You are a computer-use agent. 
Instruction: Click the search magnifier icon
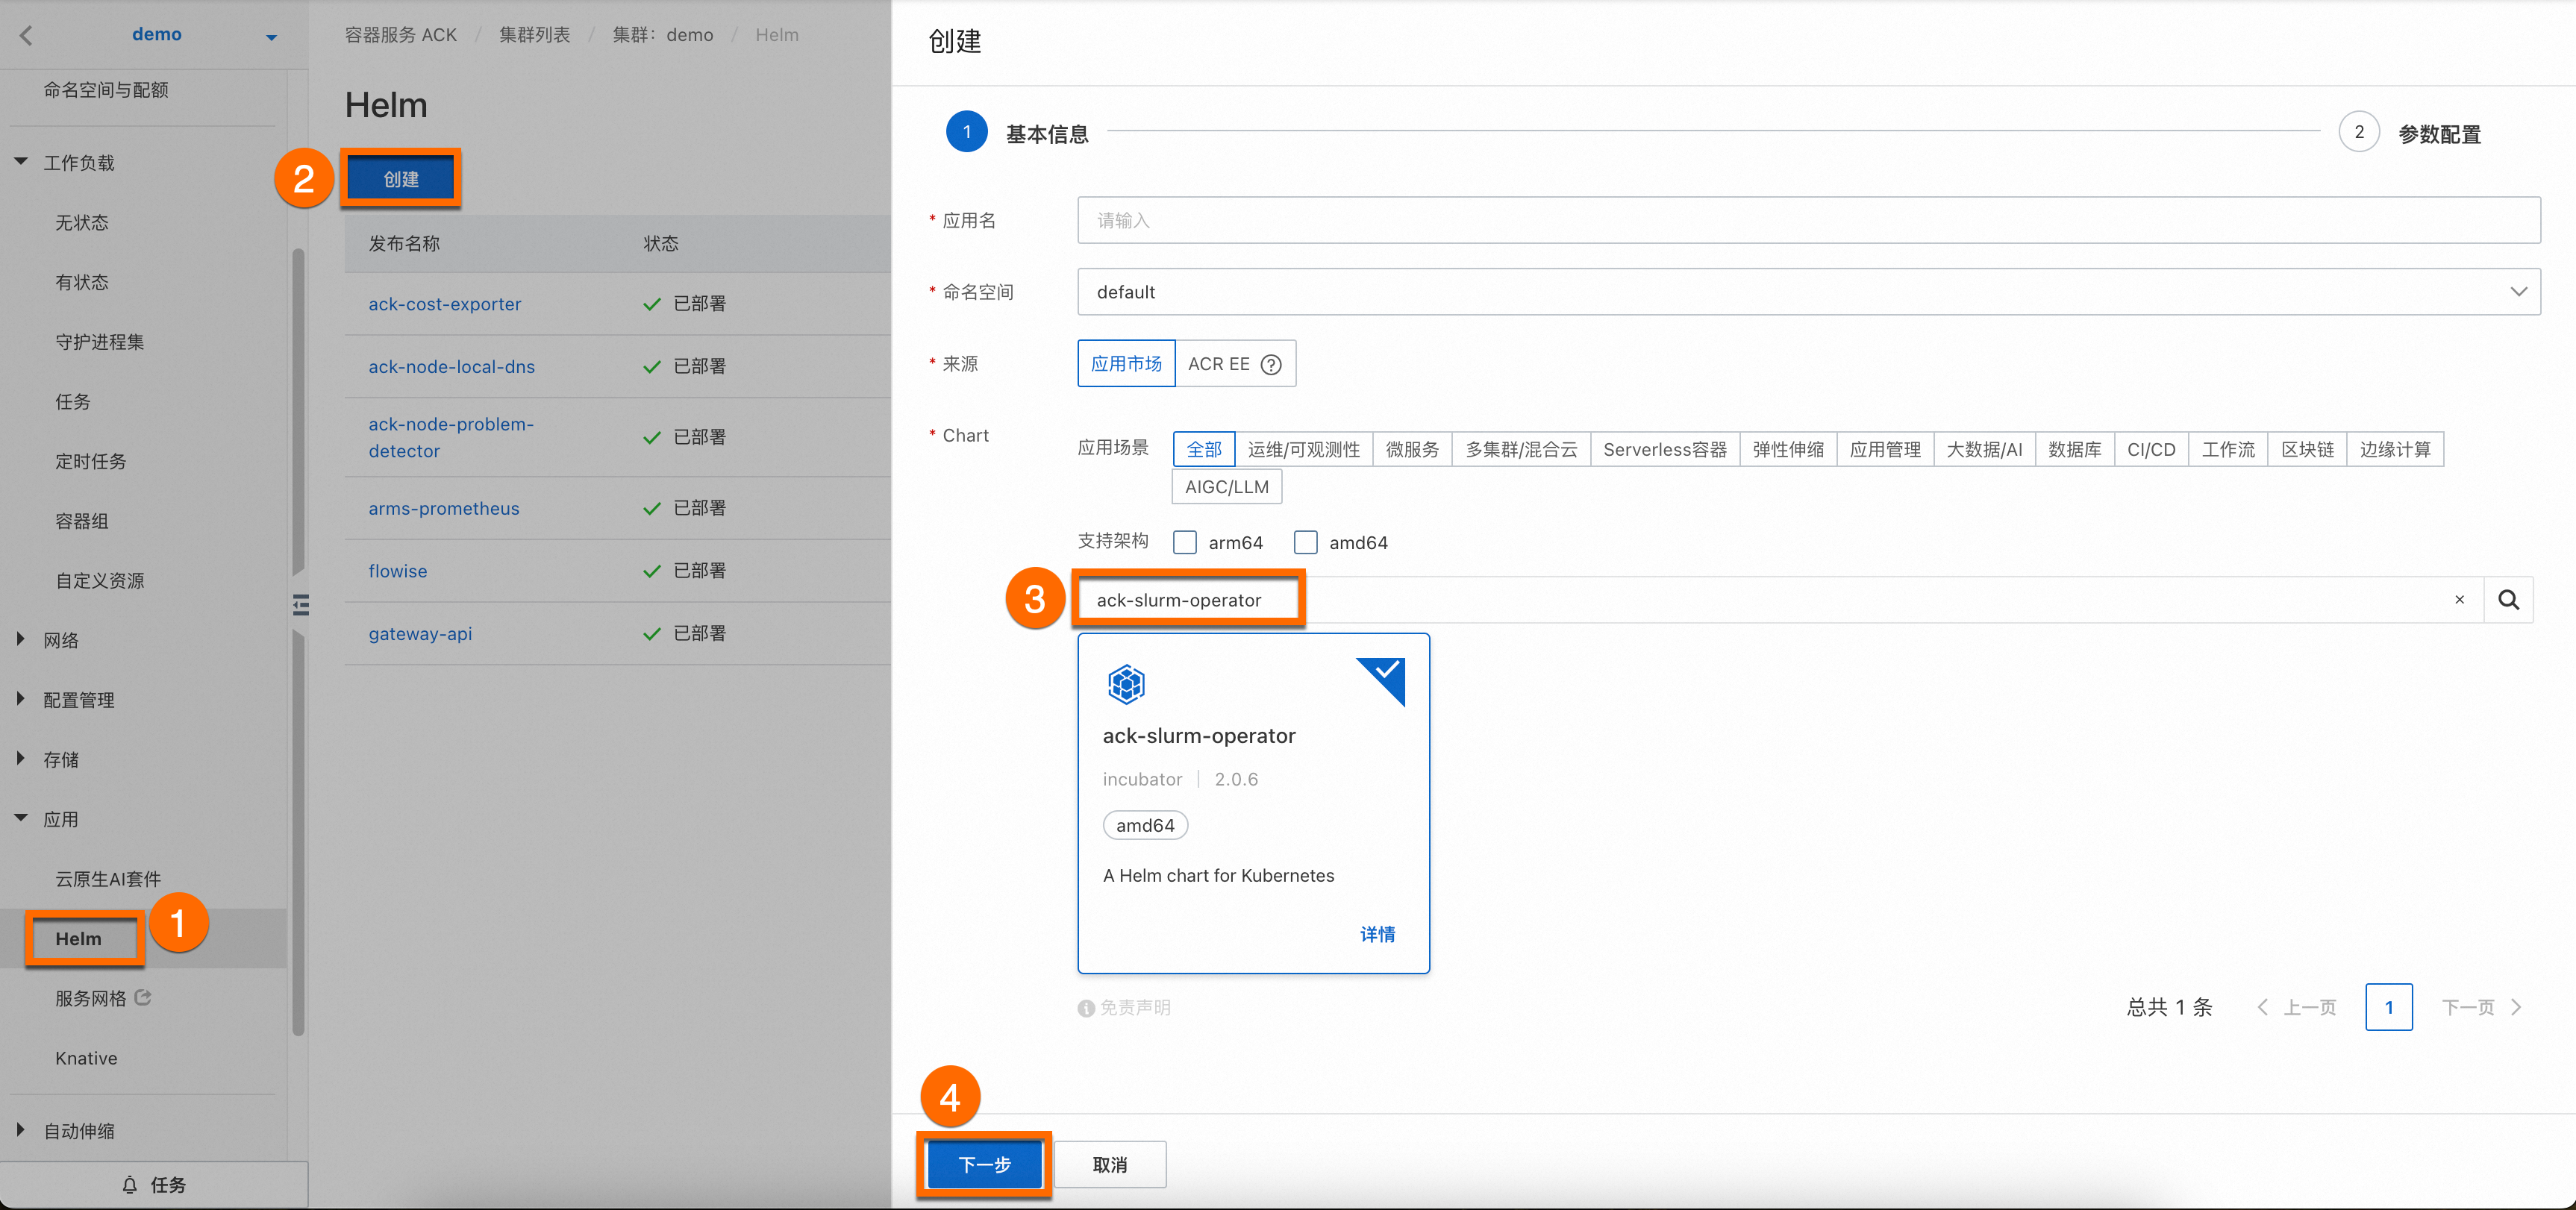point(2508,600)
